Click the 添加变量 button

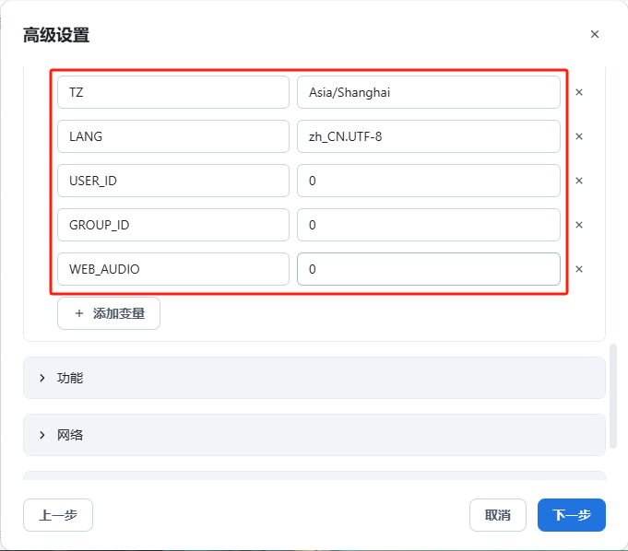pyautogui.click(x=109, y=313)
